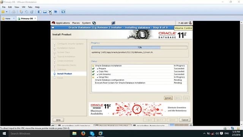Click the GNOME workspace switcher

point(179,125)
